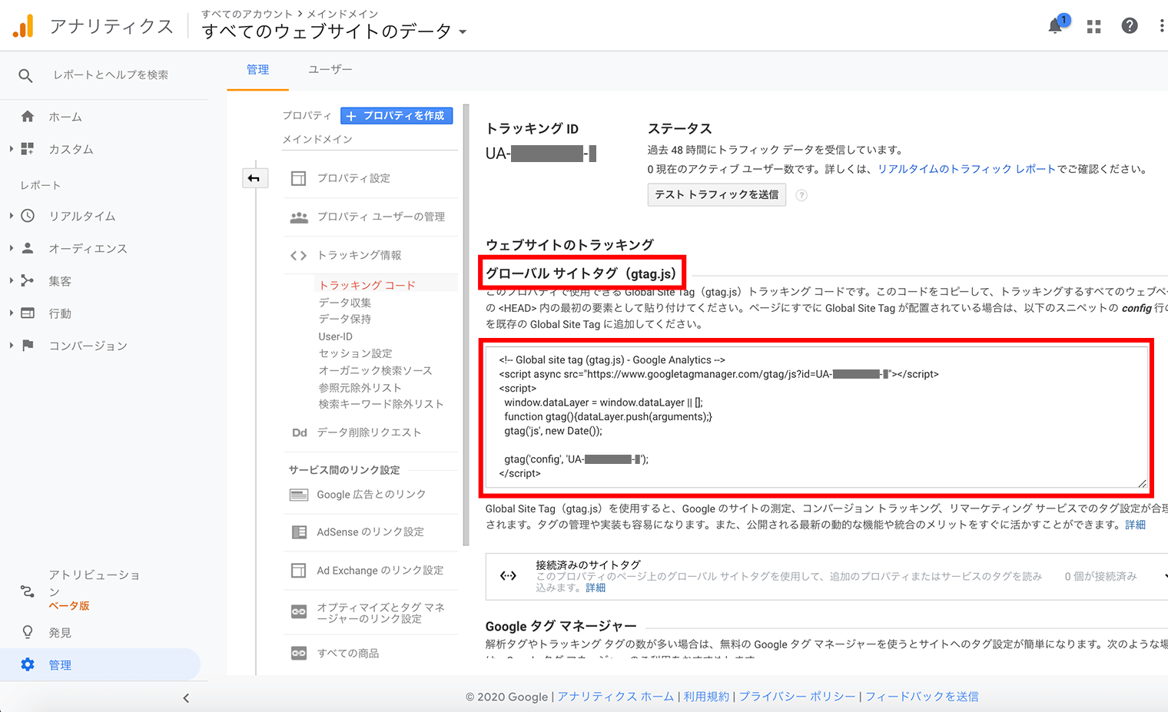
Task: Click the コンバージョン flag icon
Action: pyautogui.click(x=28, y=346)
